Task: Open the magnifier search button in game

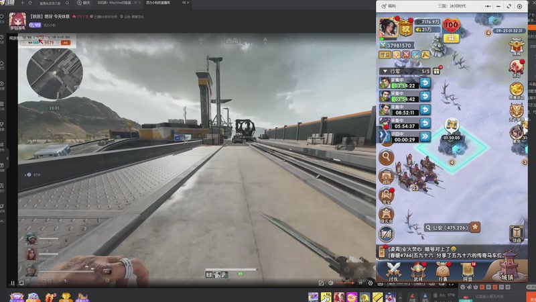Action: pyautogui.click(x=387, y=157)
